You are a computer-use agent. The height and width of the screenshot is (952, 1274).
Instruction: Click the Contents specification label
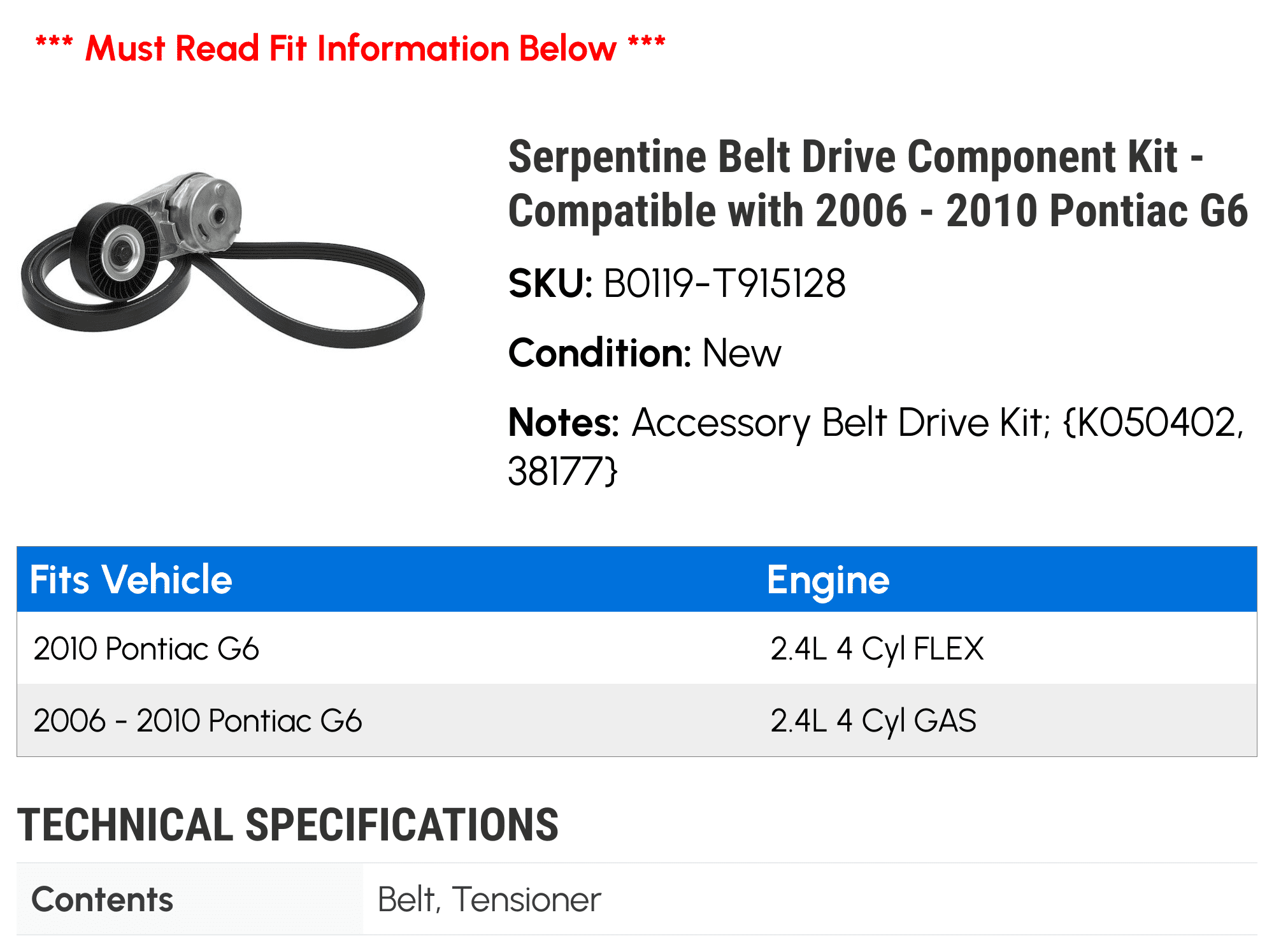pos(103,899)
